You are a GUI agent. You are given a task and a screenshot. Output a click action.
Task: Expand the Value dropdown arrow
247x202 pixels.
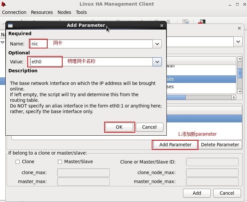click(x=157, y=62)
